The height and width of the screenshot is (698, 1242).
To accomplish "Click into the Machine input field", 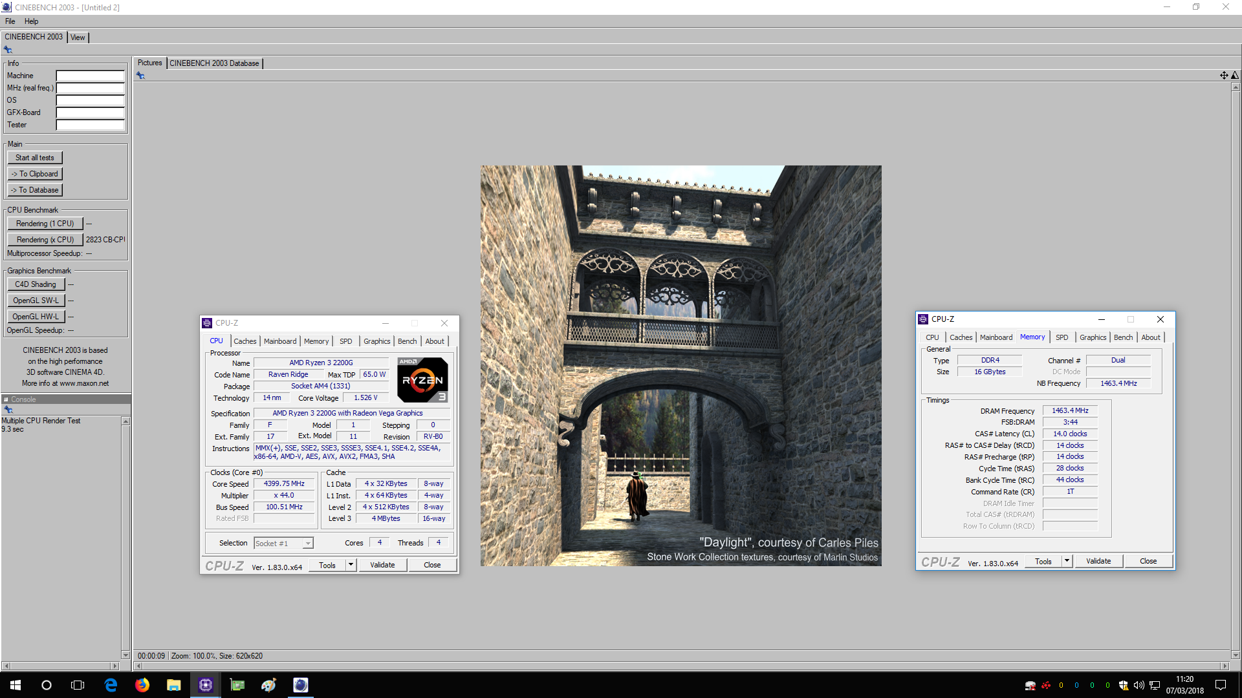I will click(90, 76).
